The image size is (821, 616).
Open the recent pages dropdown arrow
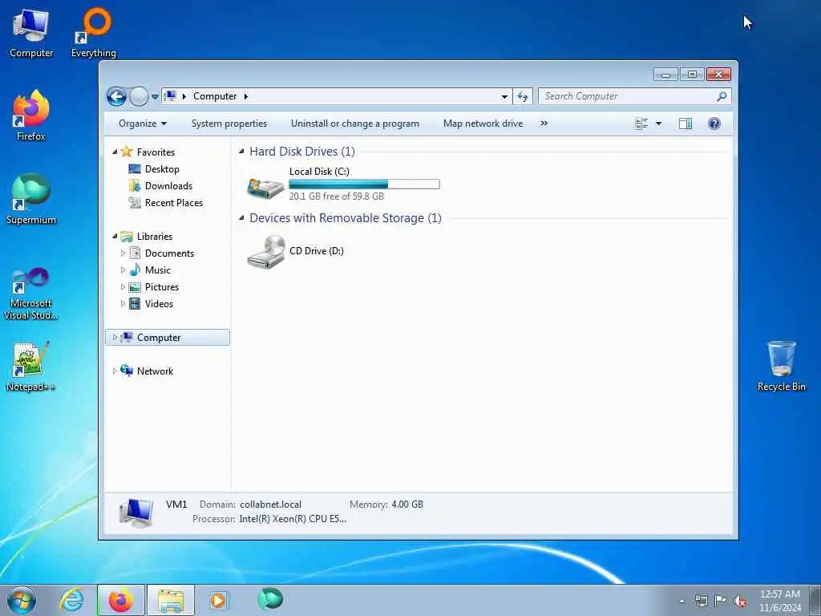(x=155, y=97)
